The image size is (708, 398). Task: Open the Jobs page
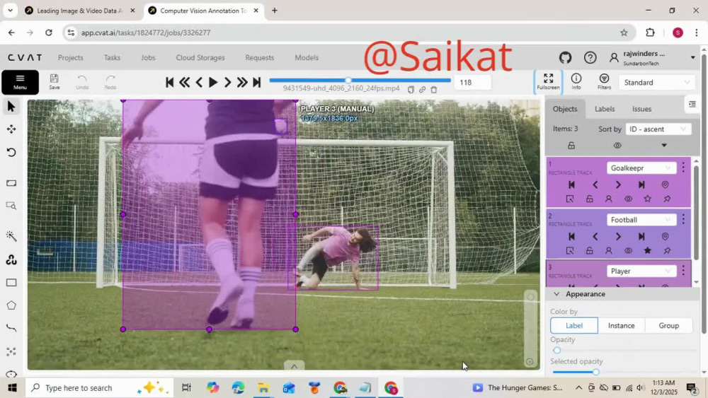tap(148, 58)
